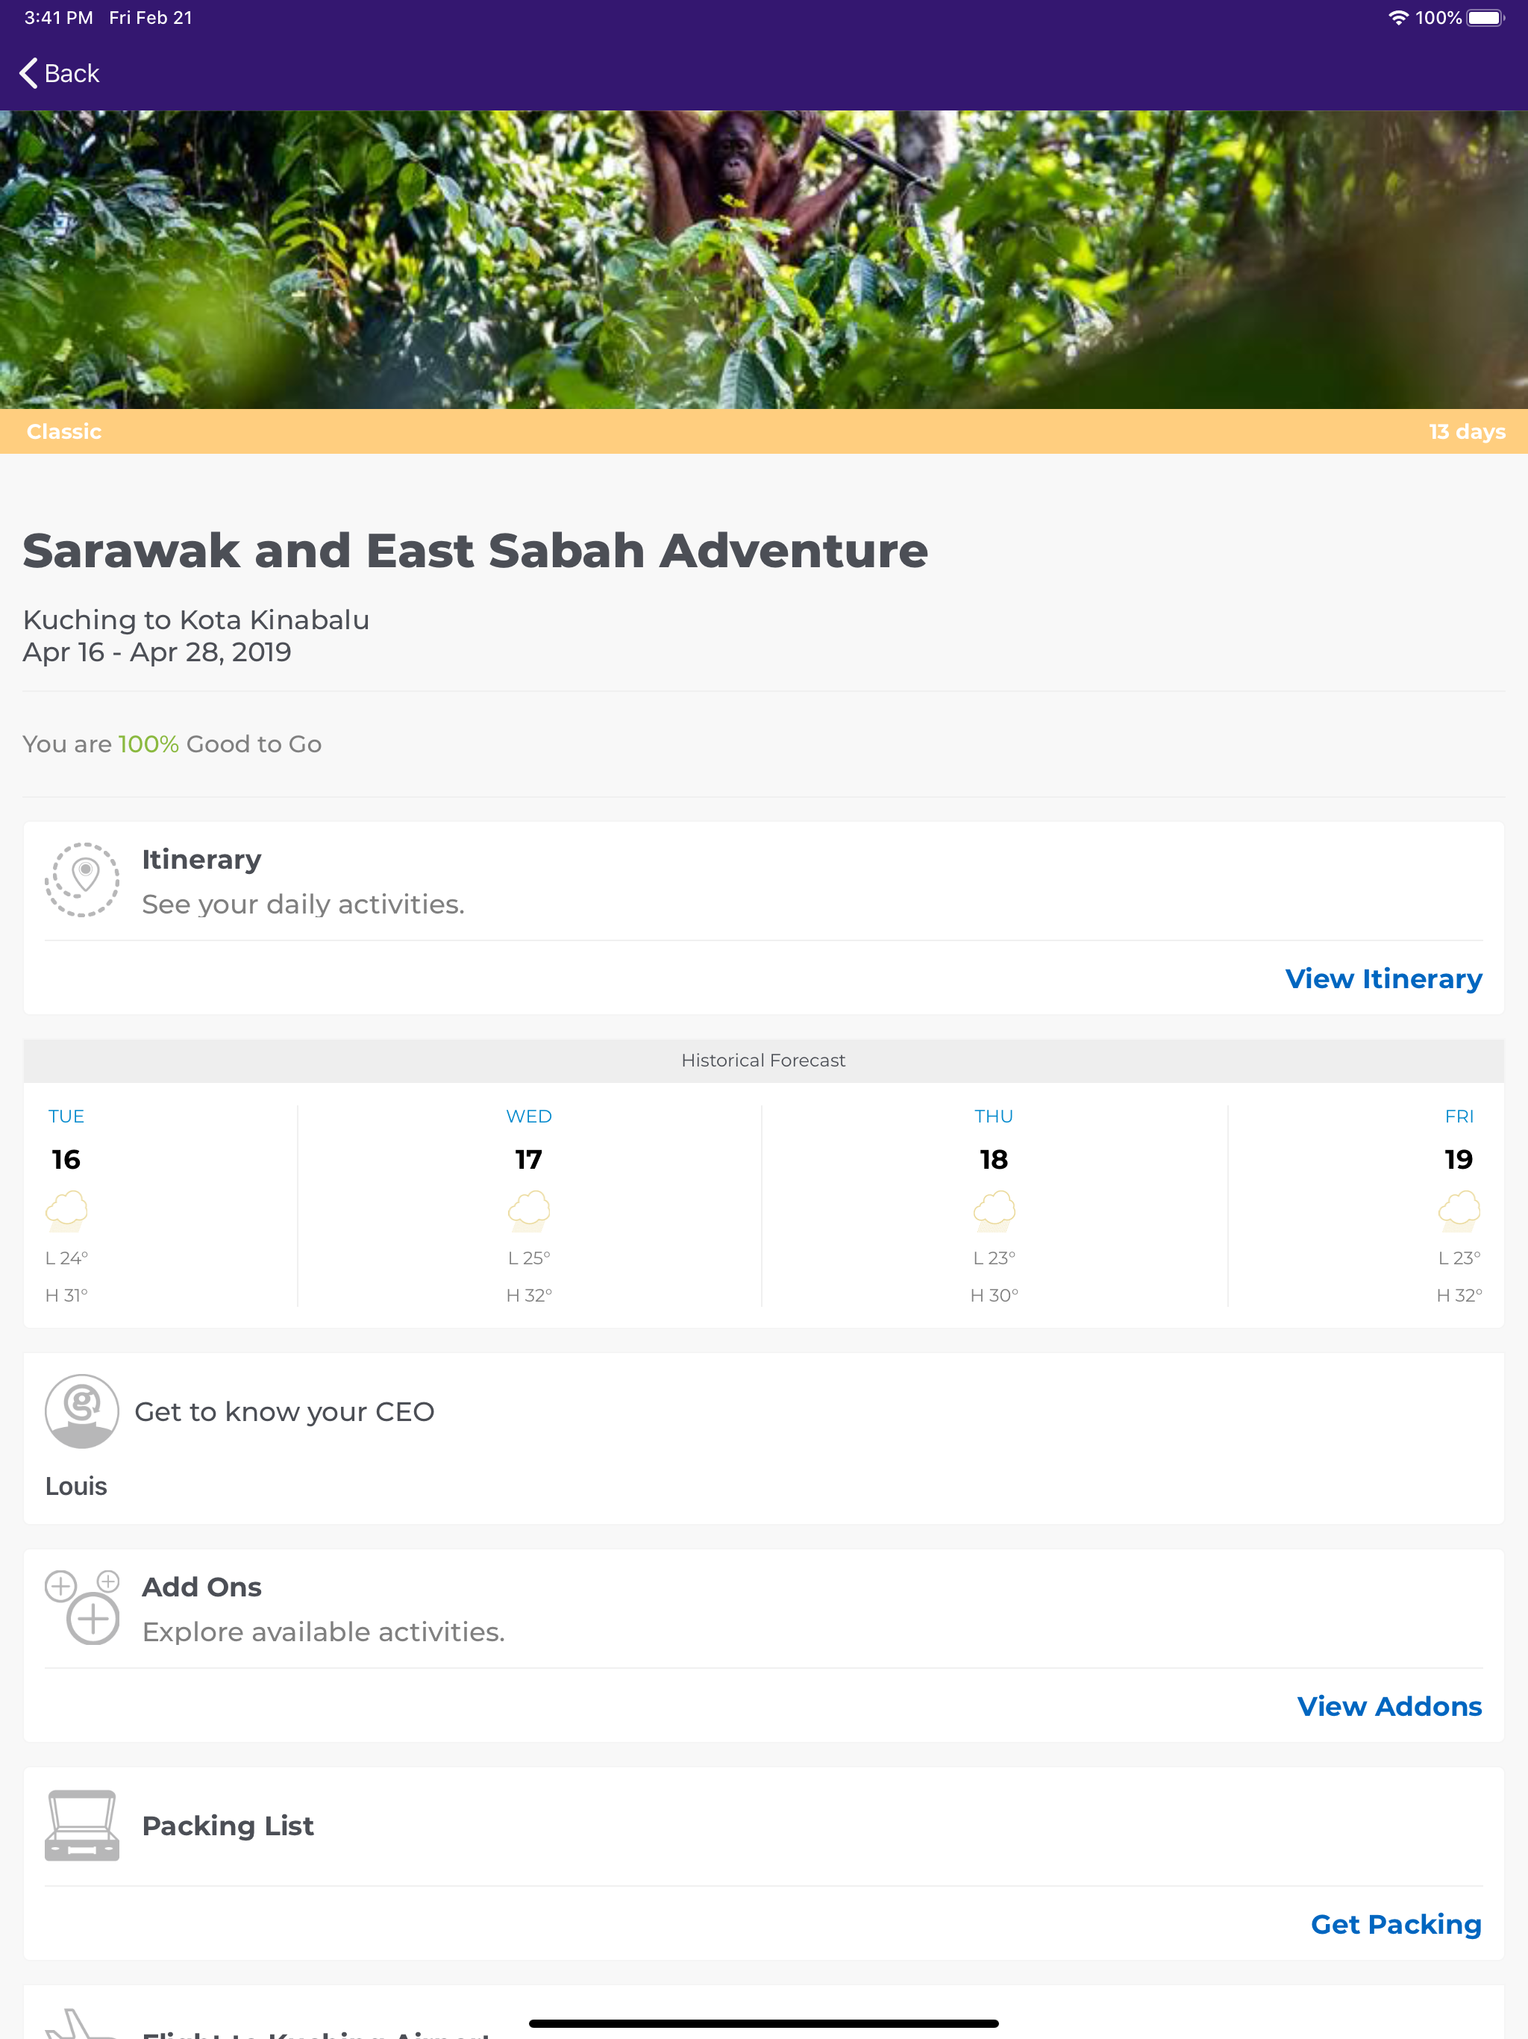Tap the orangutan header photo

[x=764, y=260]
